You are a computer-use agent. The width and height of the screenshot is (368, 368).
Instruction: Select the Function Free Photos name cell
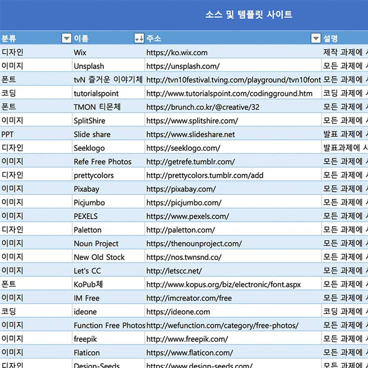108,325
